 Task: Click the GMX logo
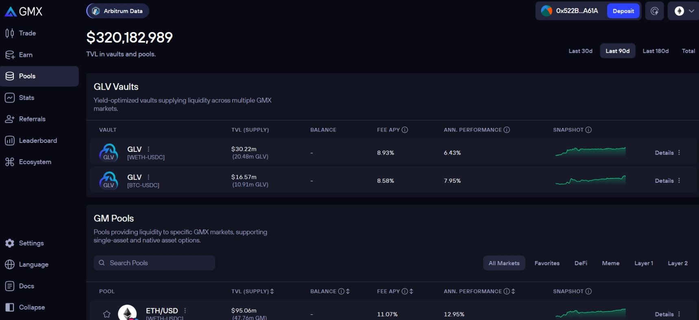click(23, 11)
